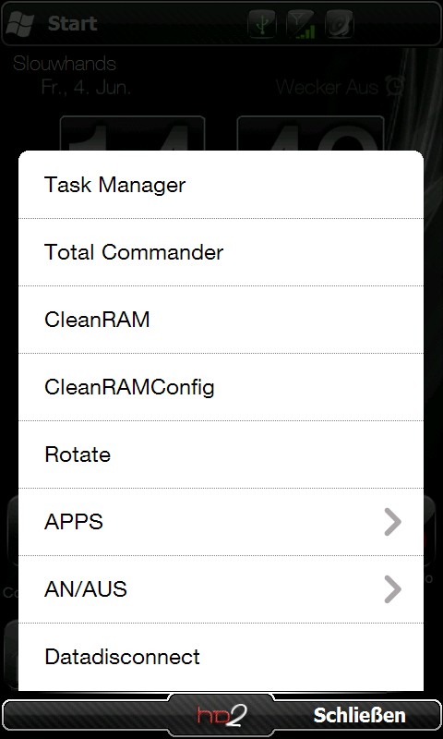Tap the red hd2 logo
The width and height of the screenshot is (443, 739).
pos(221,715)
